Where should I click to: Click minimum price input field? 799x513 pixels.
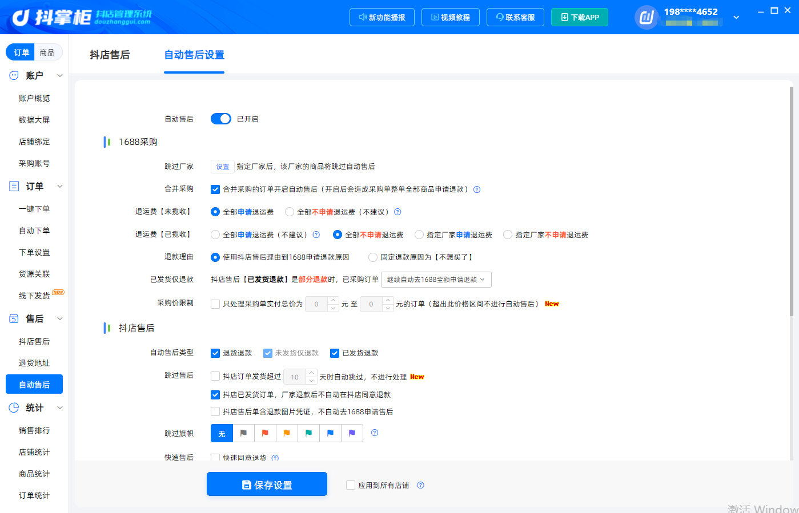(316, 304)
